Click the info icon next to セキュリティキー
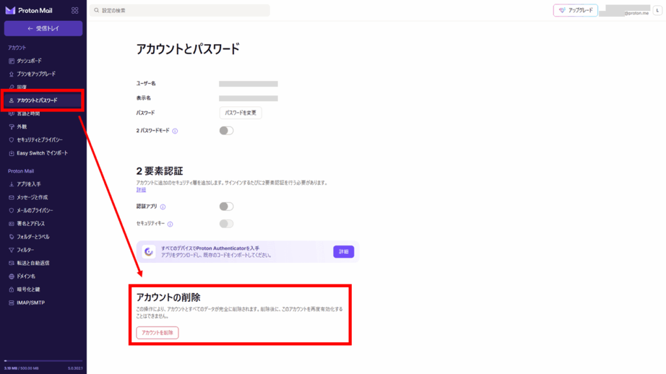 click(170, 224)
